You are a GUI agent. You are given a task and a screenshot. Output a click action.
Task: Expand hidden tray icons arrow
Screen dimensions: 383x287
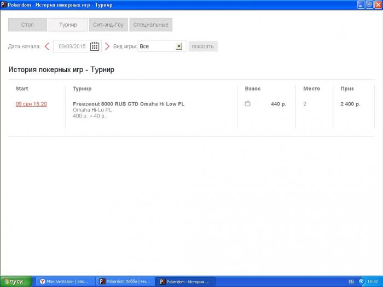(x=362, y=282)
